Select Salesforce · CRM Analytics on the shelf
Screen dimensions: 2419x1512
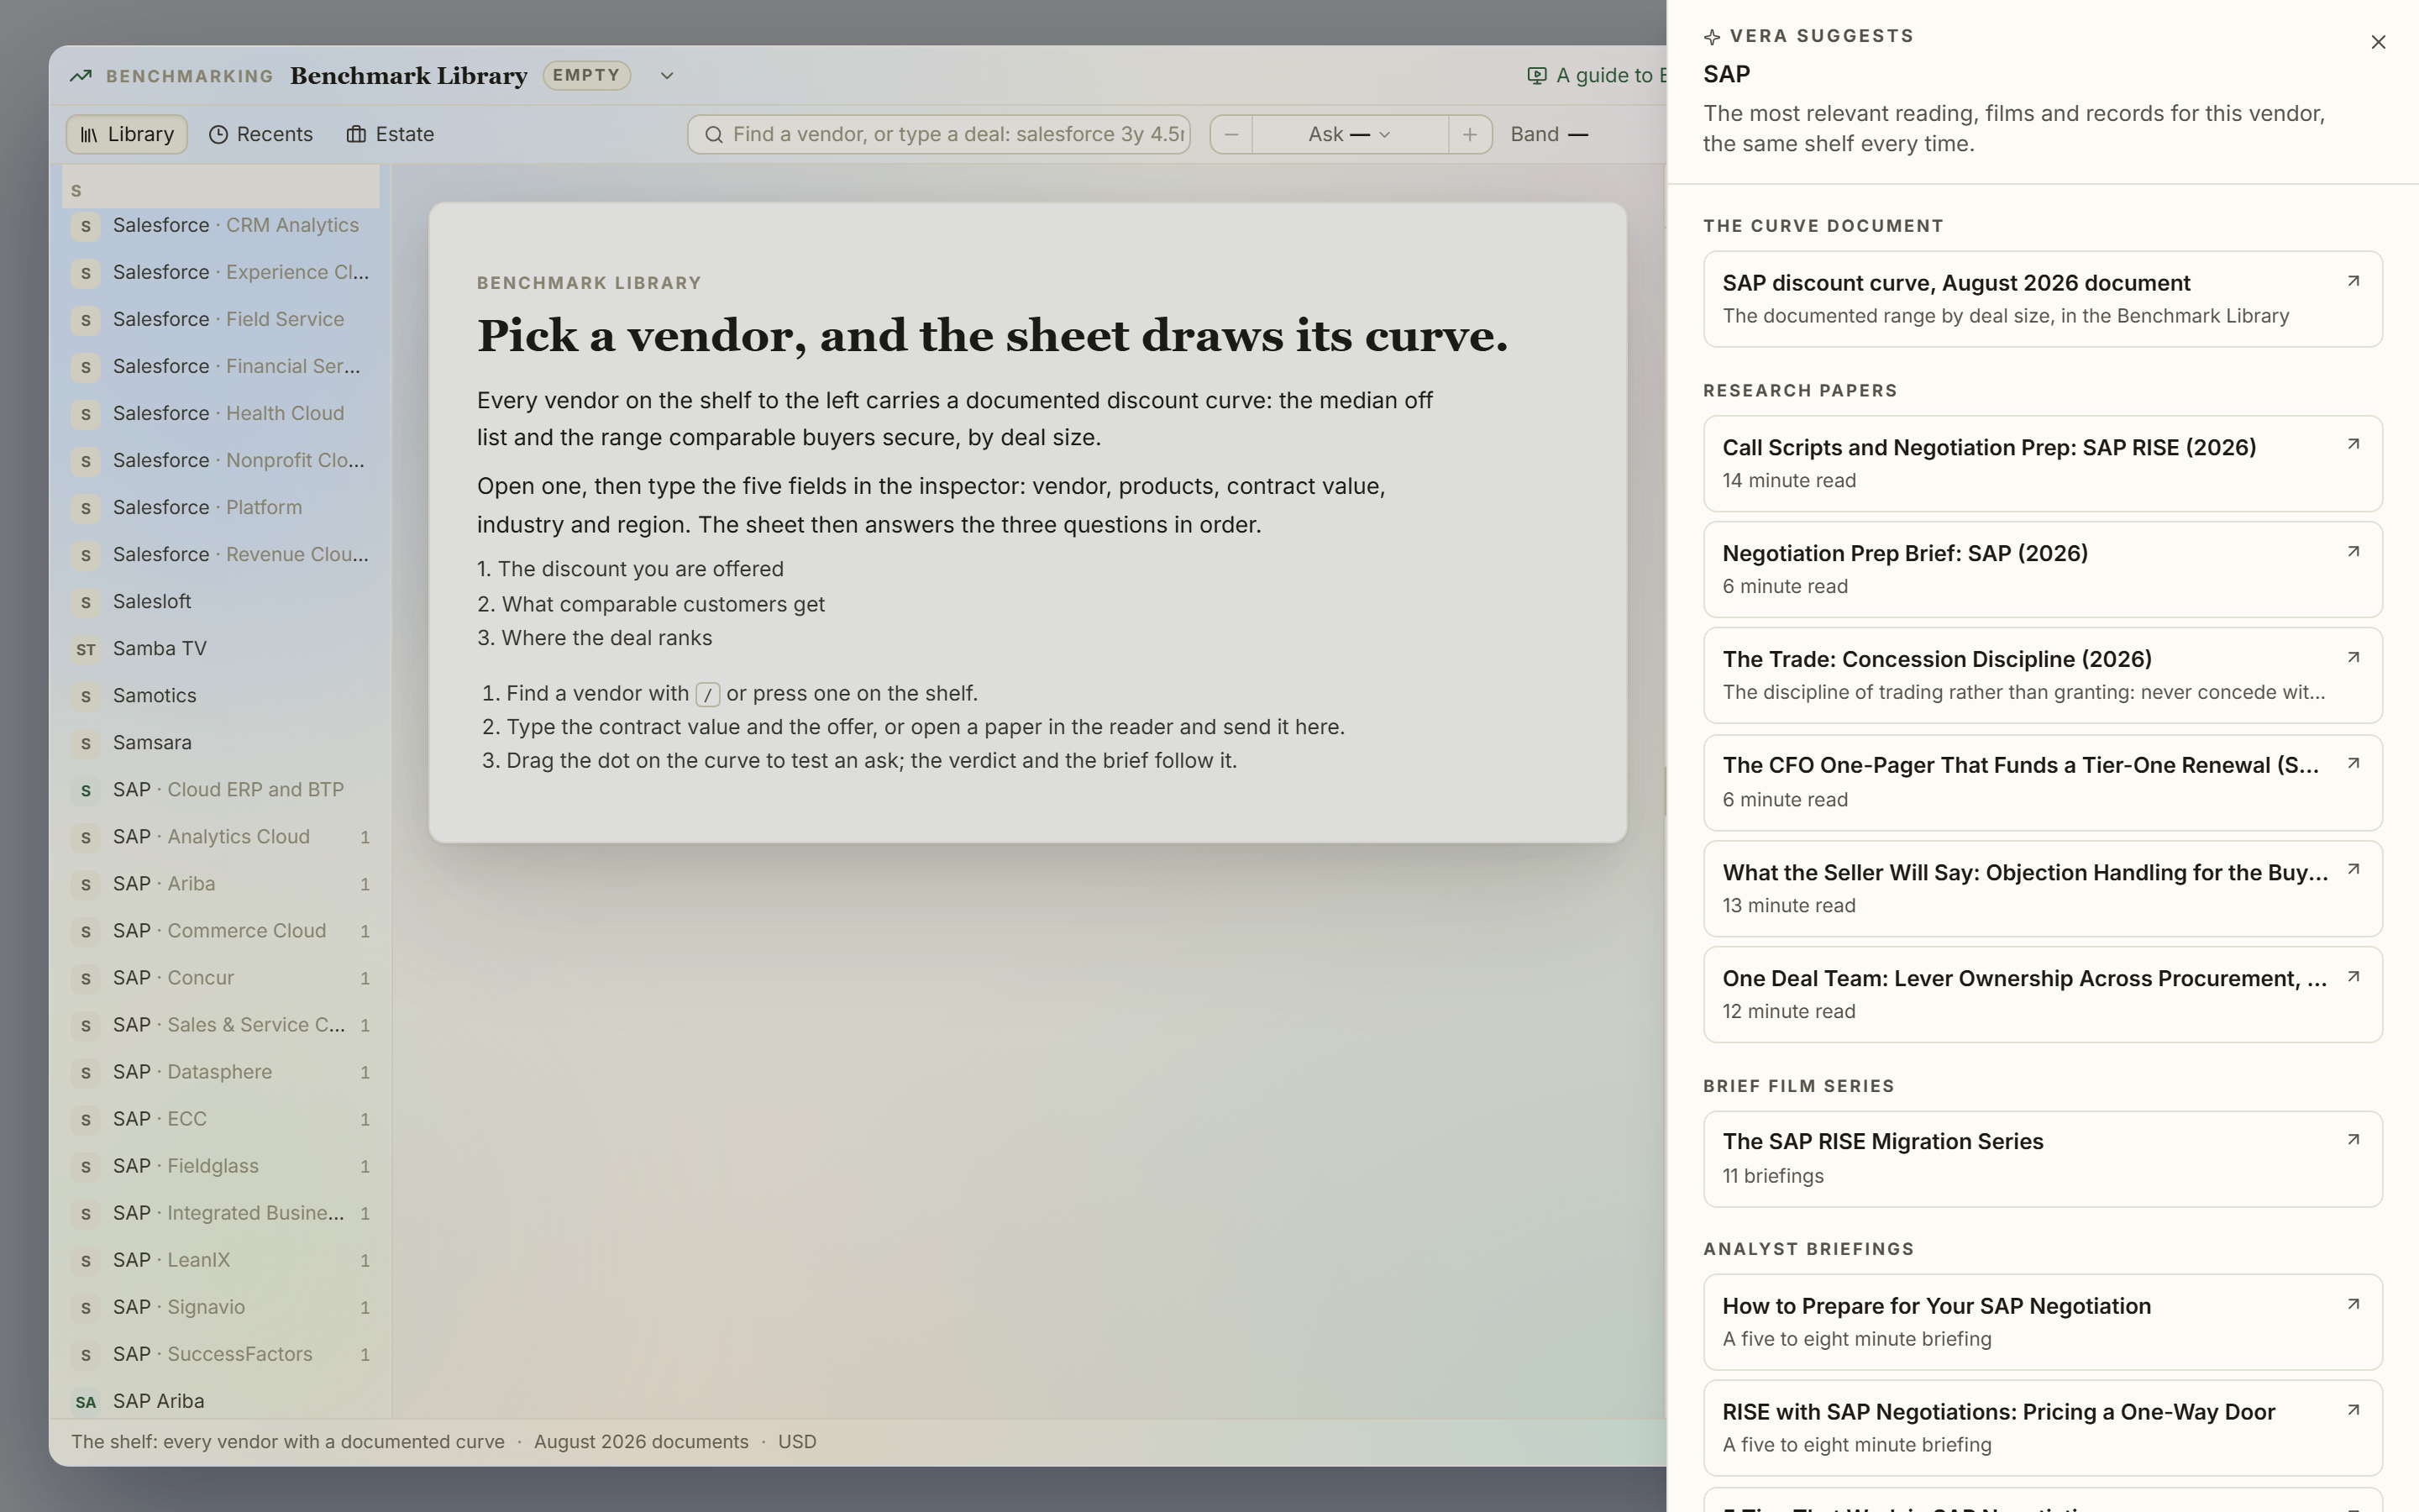(x=221, y=225)
